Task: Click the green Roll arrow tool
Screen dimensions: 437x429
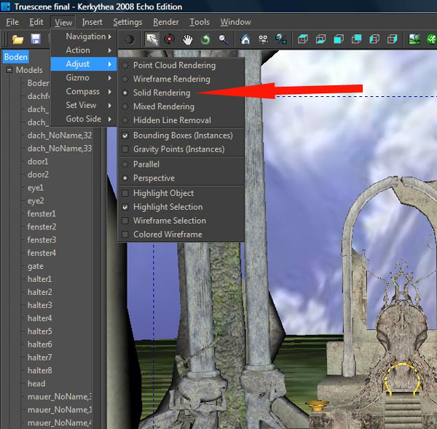Action: [205, 39]
